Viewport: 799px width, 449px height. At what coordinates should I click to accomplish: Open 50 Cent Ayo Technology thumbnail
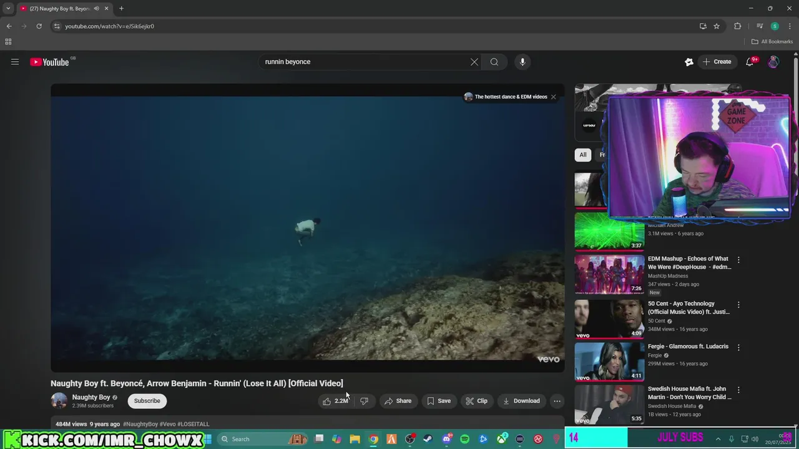(x=609, y=319)
